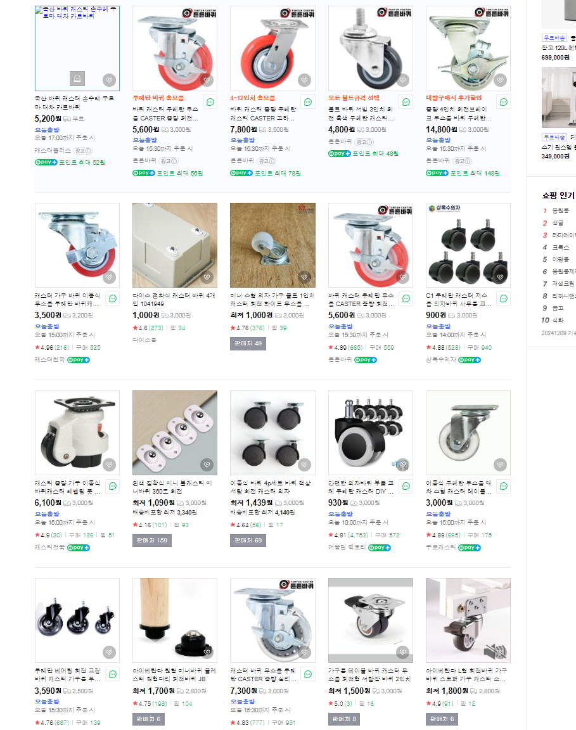Open 다이소 접착식 캐스터 바퀴 title link
The width and height of the screenshot is (576, 730).
174,299
